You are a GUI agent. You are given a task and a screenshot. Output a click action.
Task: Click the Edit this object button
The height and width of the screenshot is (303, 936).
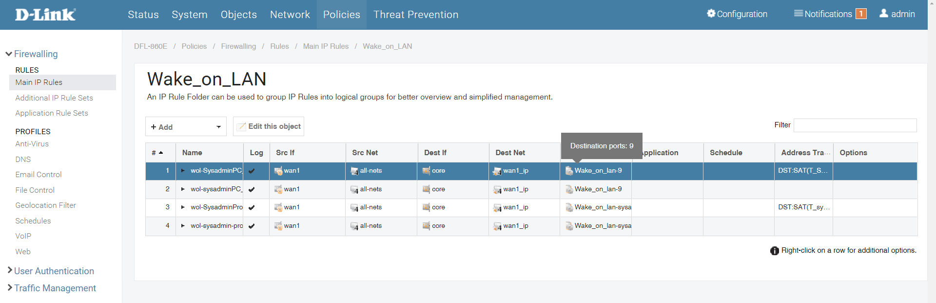coord(269,126)
